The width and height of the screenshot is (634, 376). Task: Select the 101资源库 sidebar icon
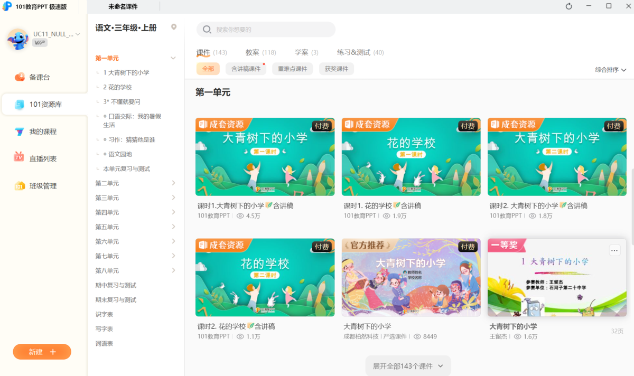coord(42,104)
